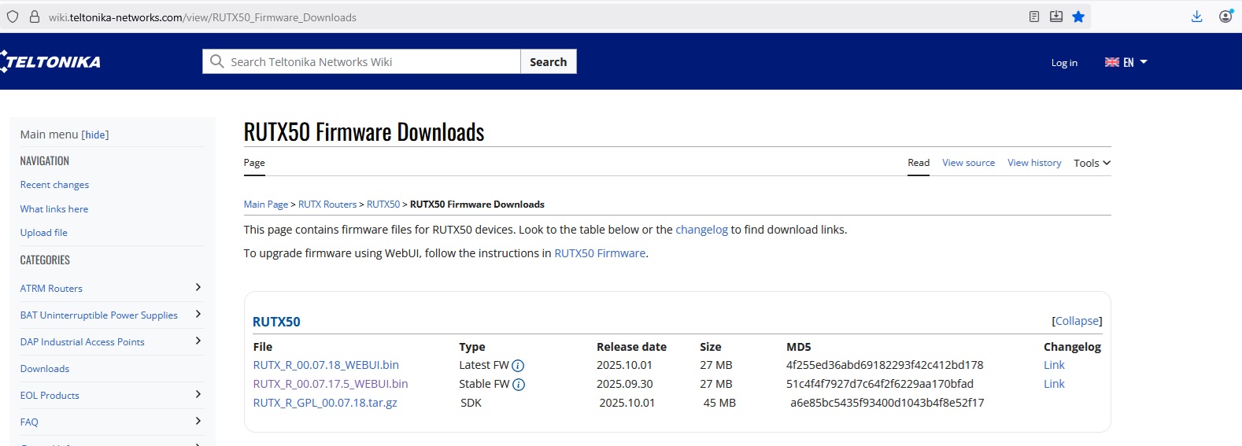
Task: Open the View history tab
Action: click(1034, 163)
